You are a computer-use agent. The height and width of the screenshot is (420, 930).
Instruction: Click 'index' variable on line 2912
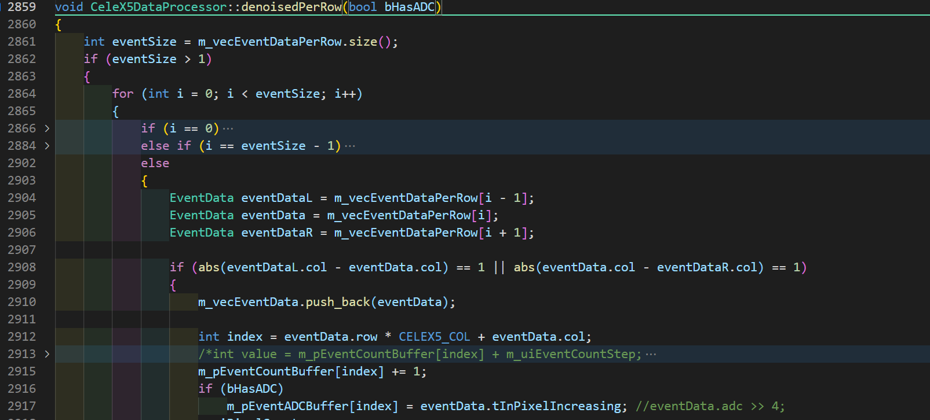coord(245,337)
